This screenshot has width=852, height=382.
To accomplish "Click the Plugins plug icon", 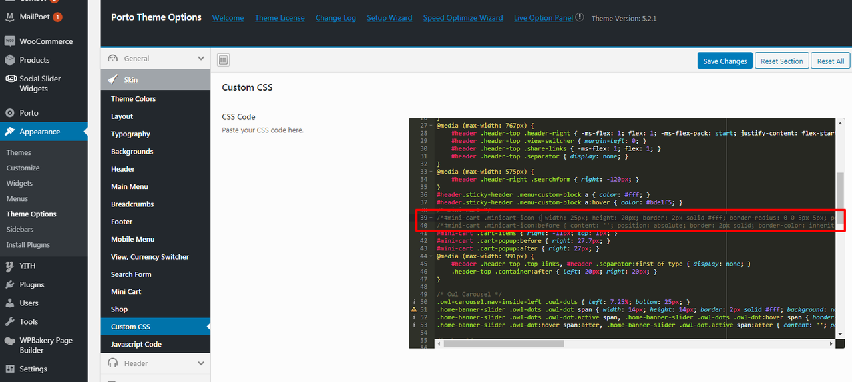I will (x=10, y=285).
